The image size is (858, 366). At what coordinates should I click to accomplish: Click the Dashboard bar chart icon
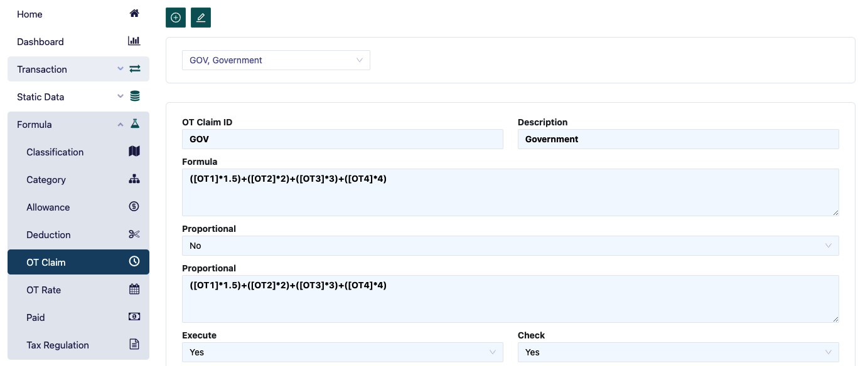tap(134, 41)
